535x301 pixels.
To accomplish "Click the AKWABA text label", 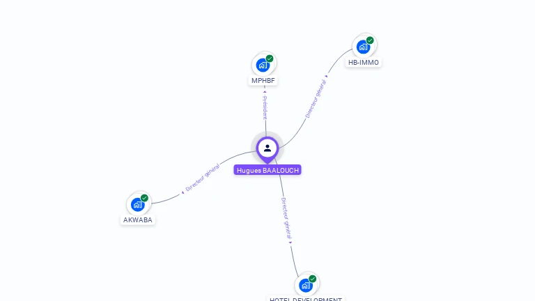I will (x=138, y=219).
